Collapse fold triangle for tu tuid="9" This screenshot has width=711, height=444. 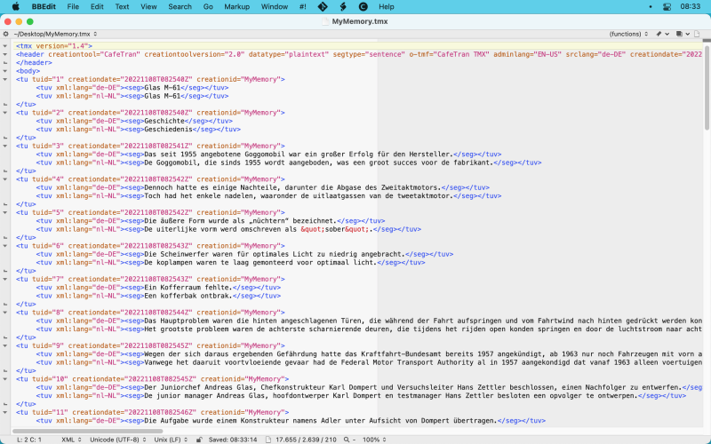(5, 345)
